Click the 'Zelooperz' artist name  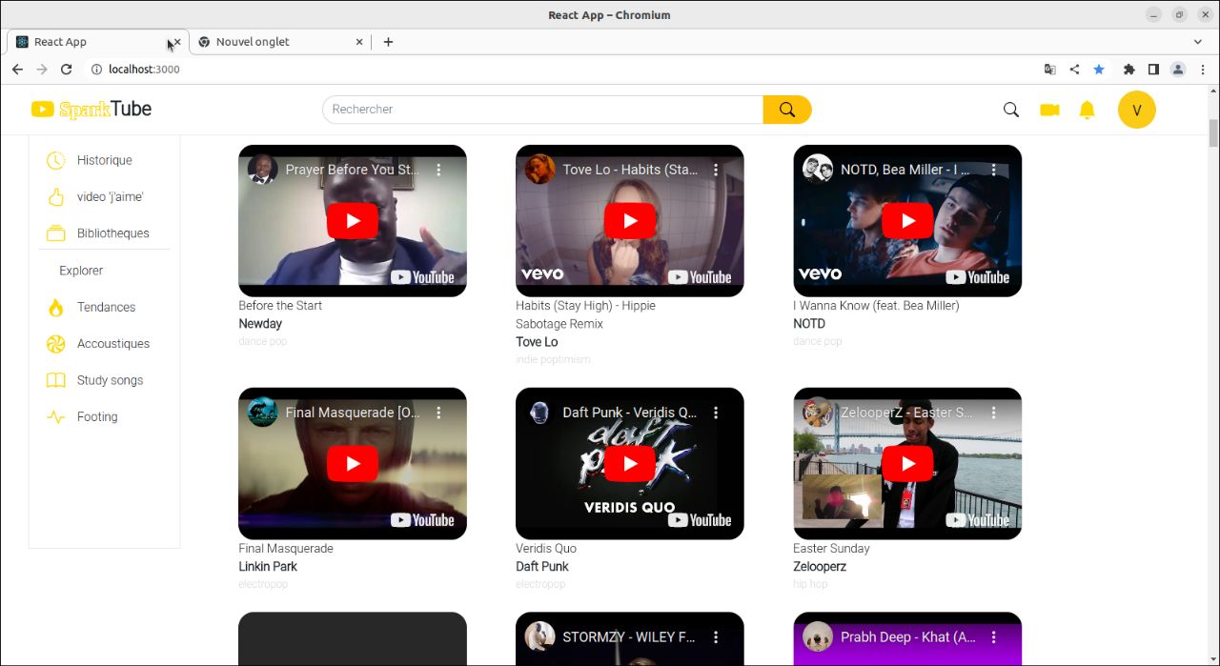coord(820,567)
